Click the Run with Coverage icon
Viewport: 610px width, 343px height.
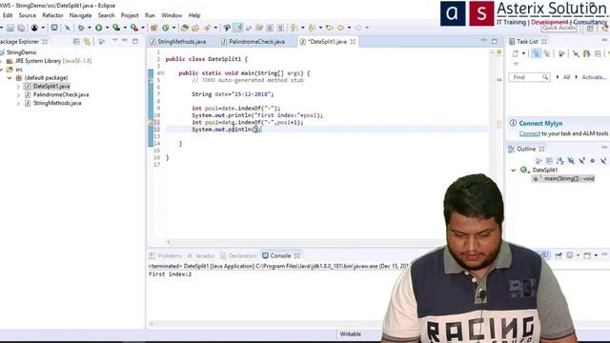pyautogui.click(x=116, y=28)
